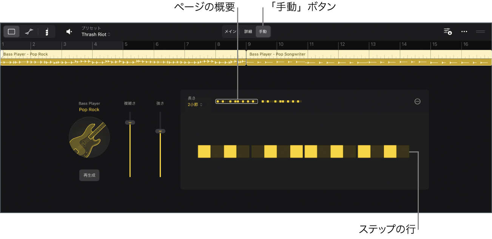This screenshot has width=492, height=239.
Task: Toggle the first step in the step row
Action: pos(204,151)
